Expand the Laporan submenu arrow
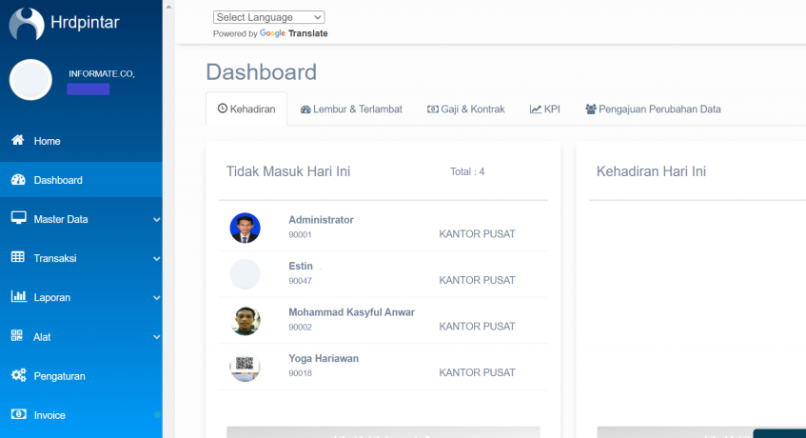806x438 pixels. coord(156,298)
